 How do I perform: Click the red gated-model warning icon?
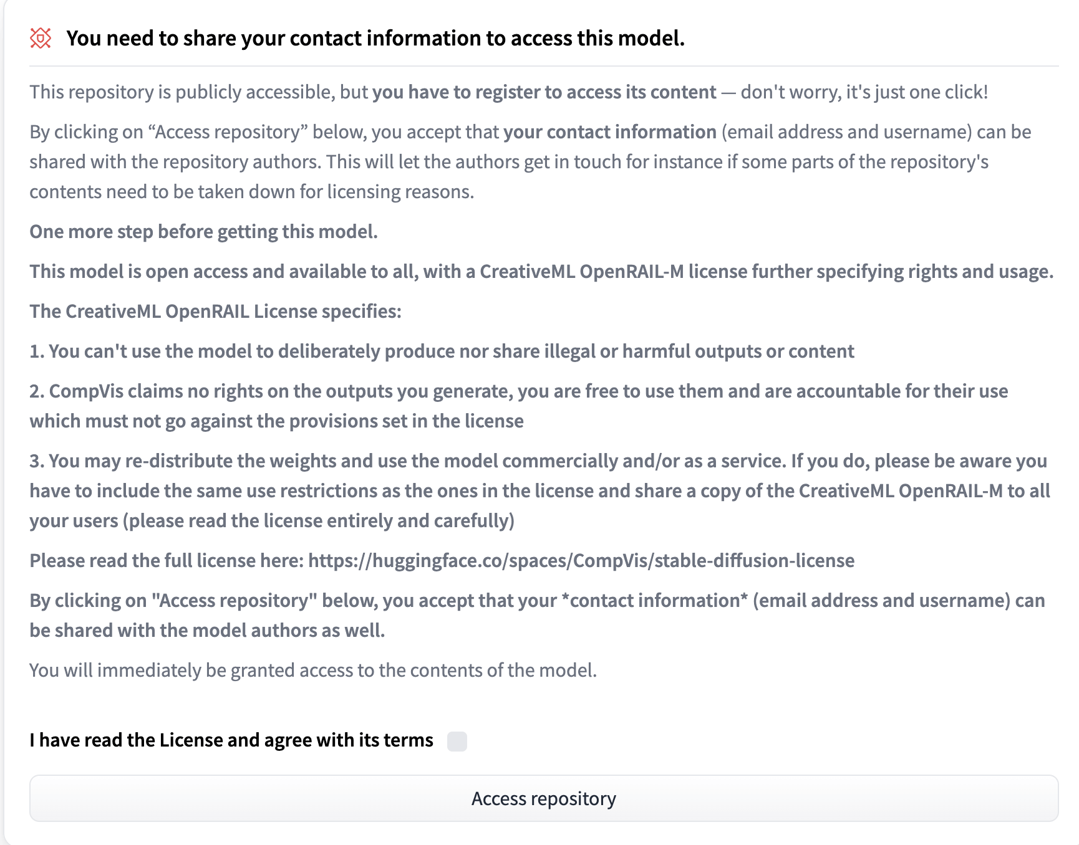pyautogui.click(x=41, y=38)
